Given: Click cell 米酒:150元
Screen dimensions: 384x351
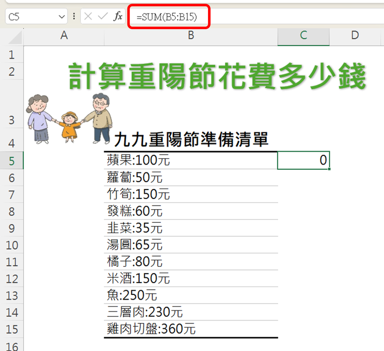Looking at the screenshot, I should coord(191,279).
